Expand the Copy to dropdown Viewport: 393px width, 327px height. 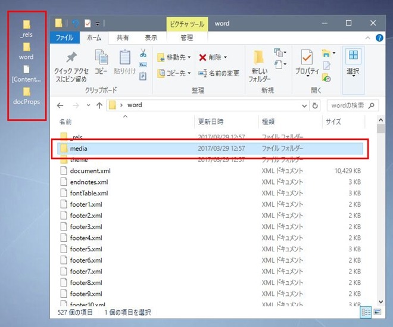pyautogui.click(x=190, y=73)
